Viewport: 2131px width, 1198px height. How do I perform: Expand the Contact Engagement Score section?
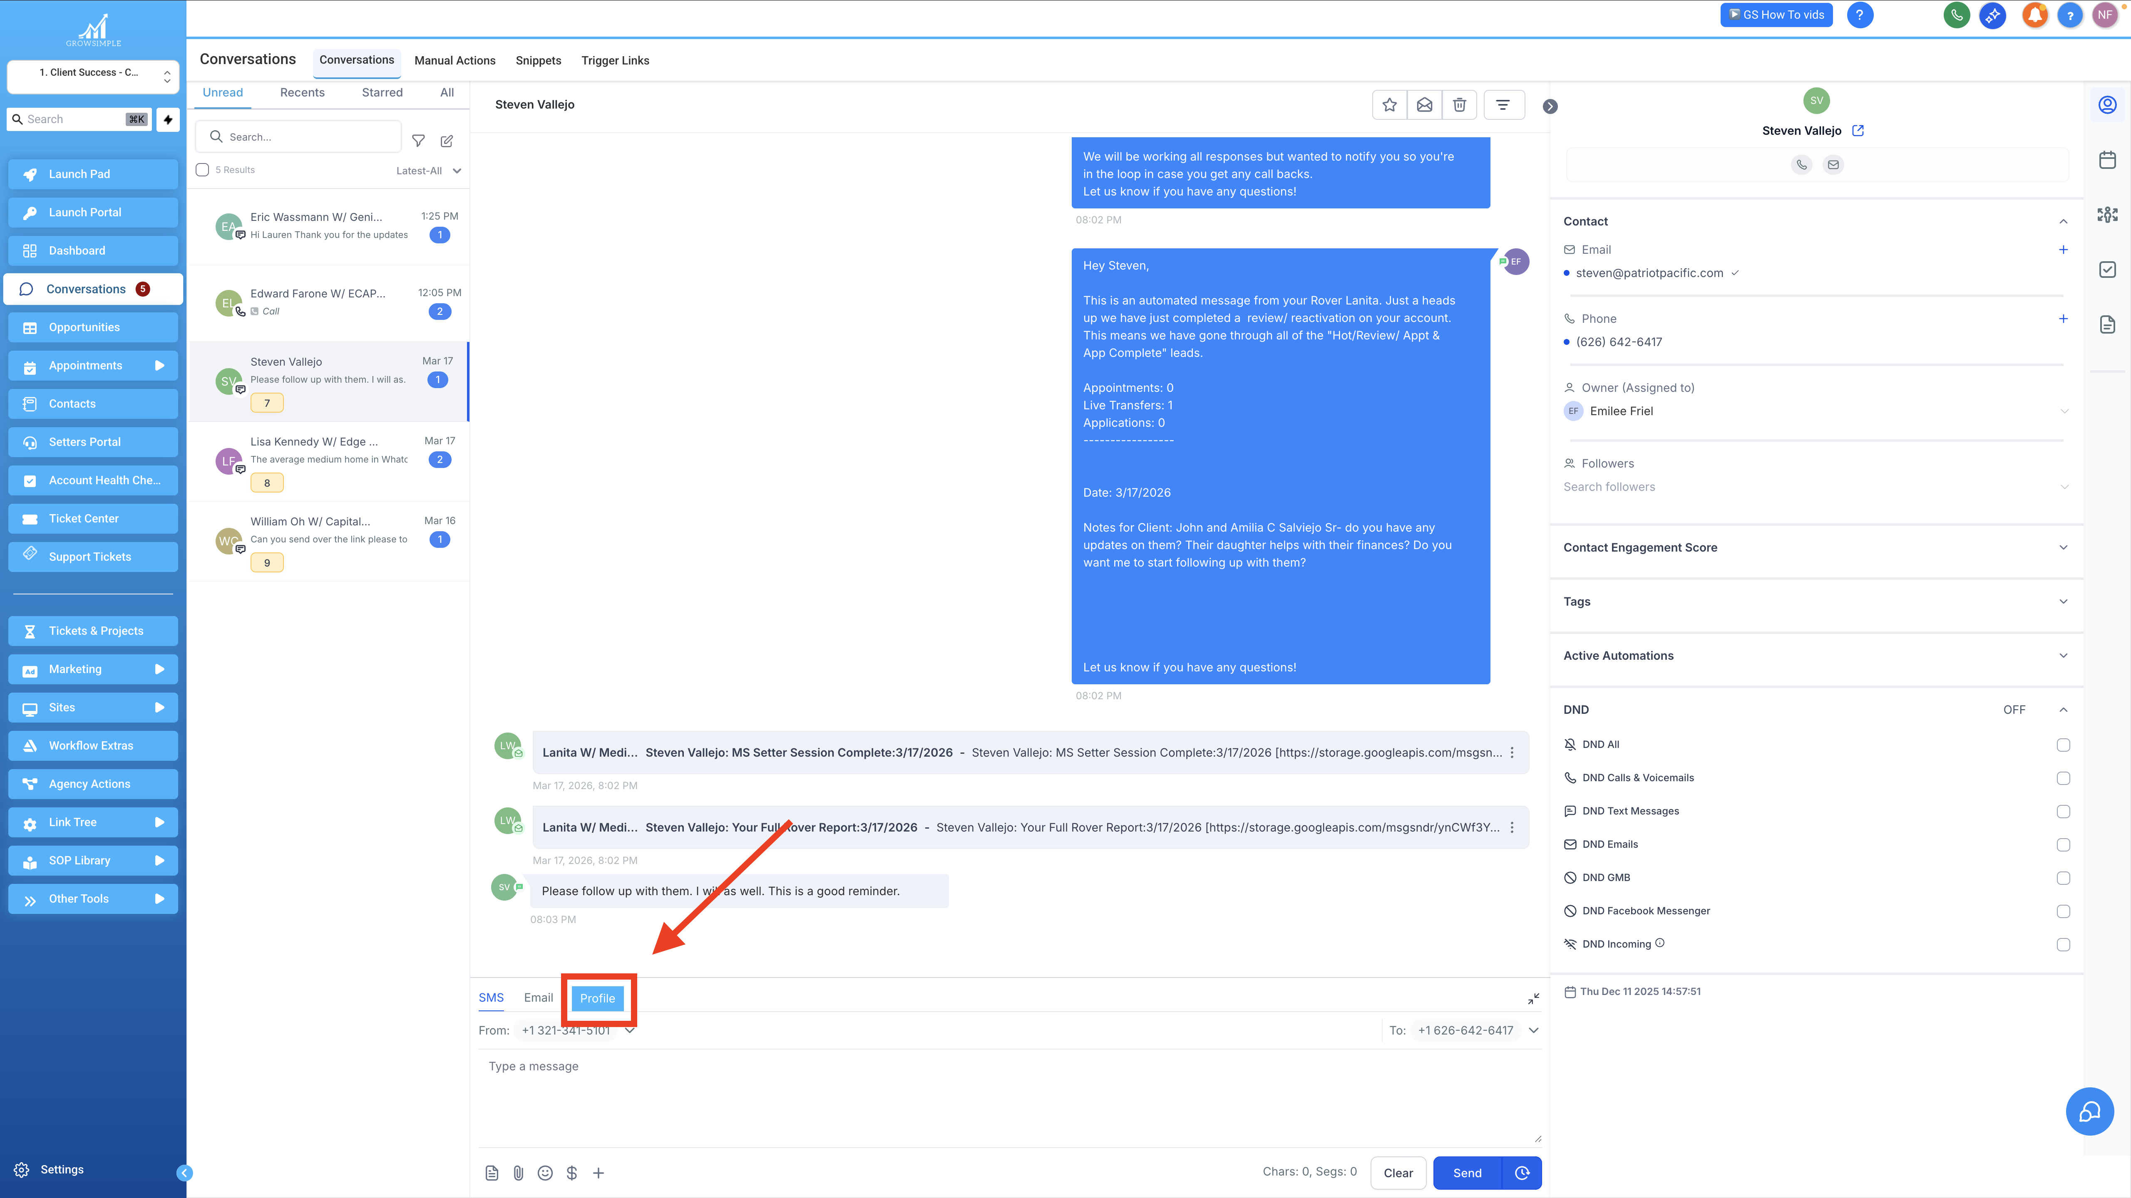tap(2063, 547)
